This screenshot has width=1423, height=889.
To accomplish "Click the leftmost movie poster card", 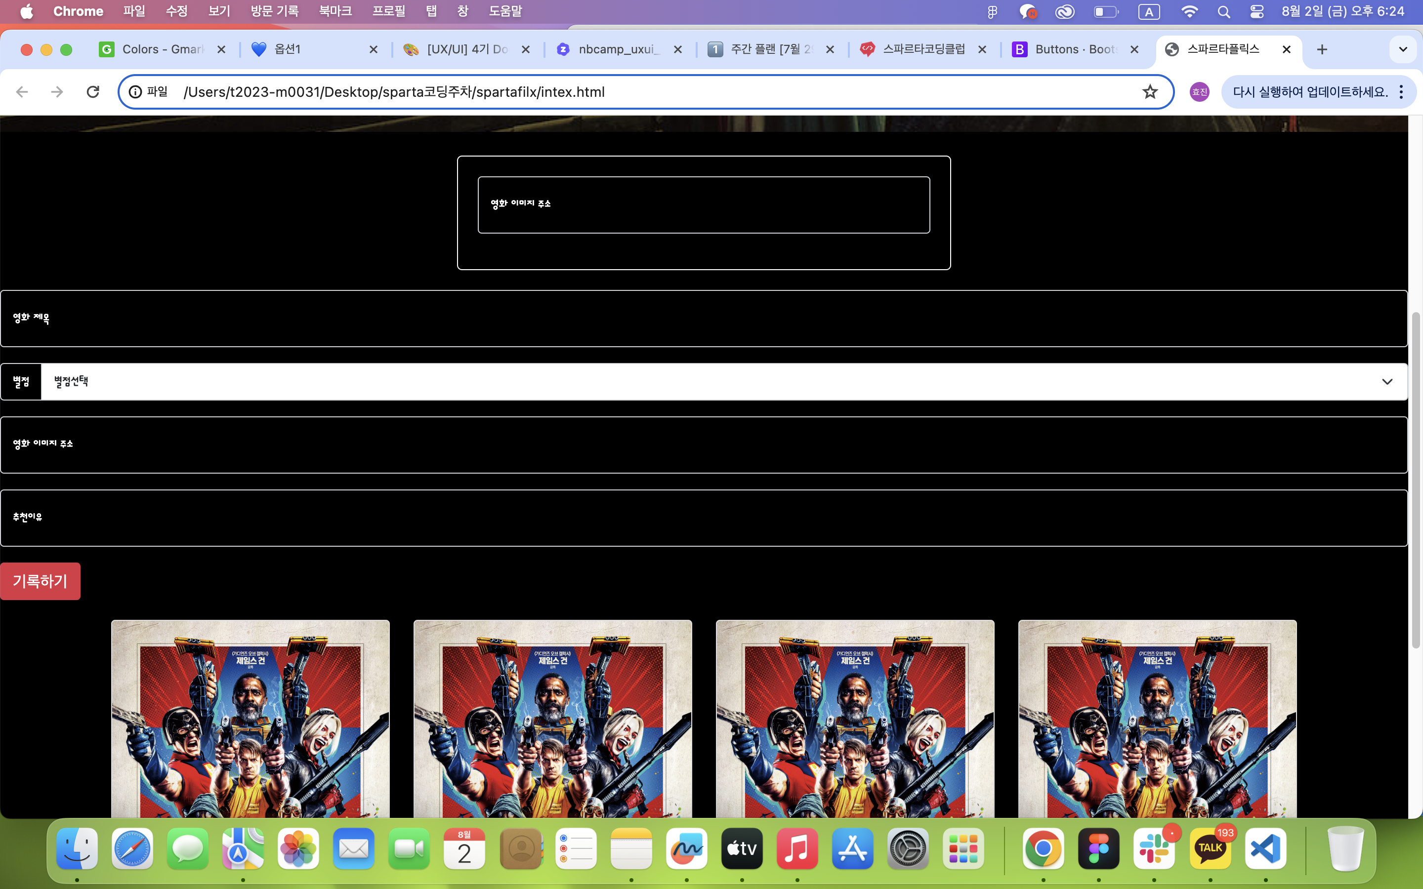I will point(251,719).
